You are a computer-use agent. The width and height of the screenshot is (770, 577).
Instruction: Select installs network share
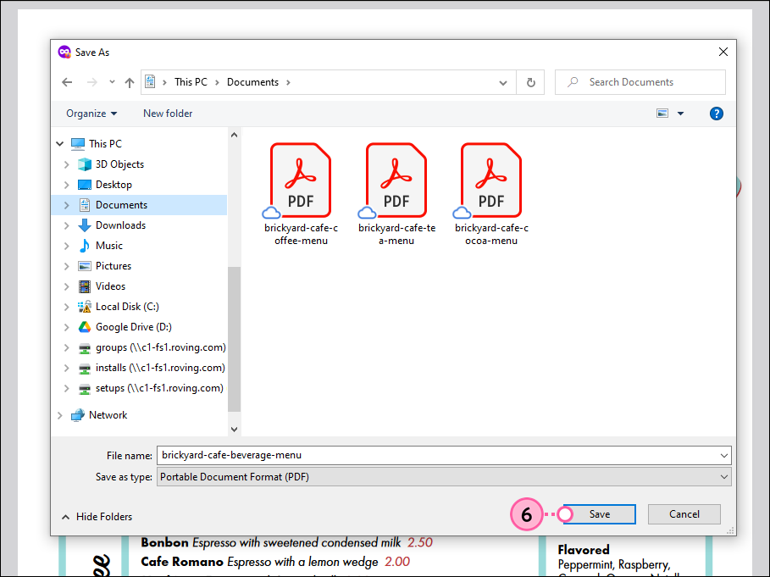[x=160, y=368]
